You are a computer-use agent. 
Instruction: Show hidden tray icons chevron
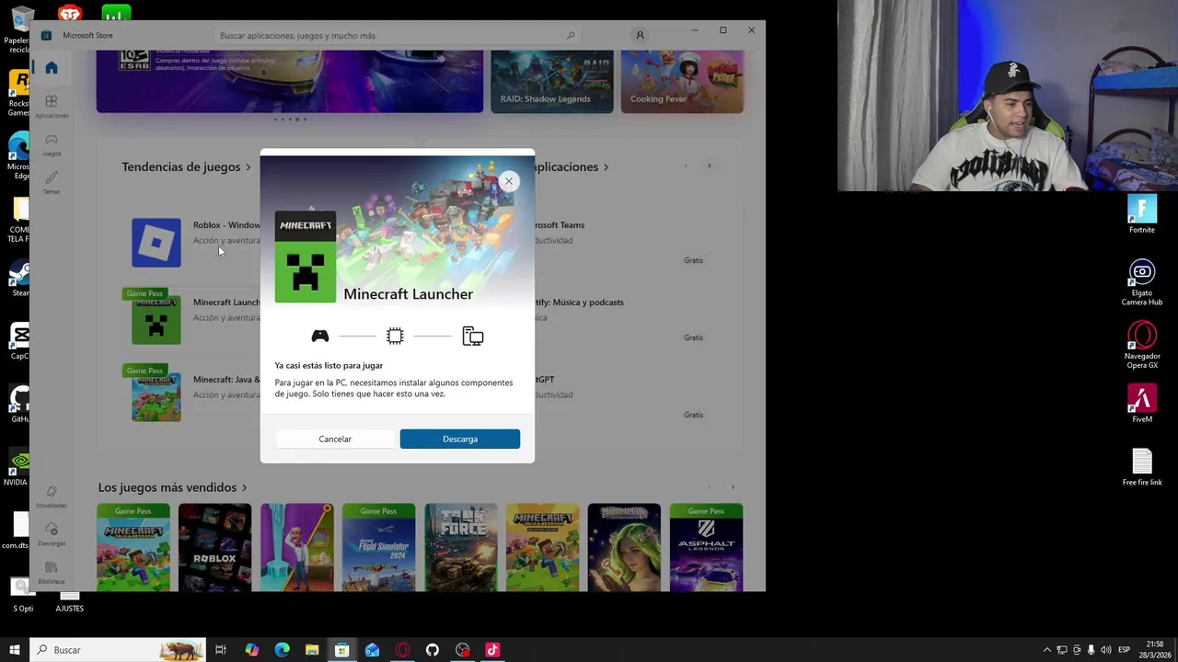tap(1046, 650)
